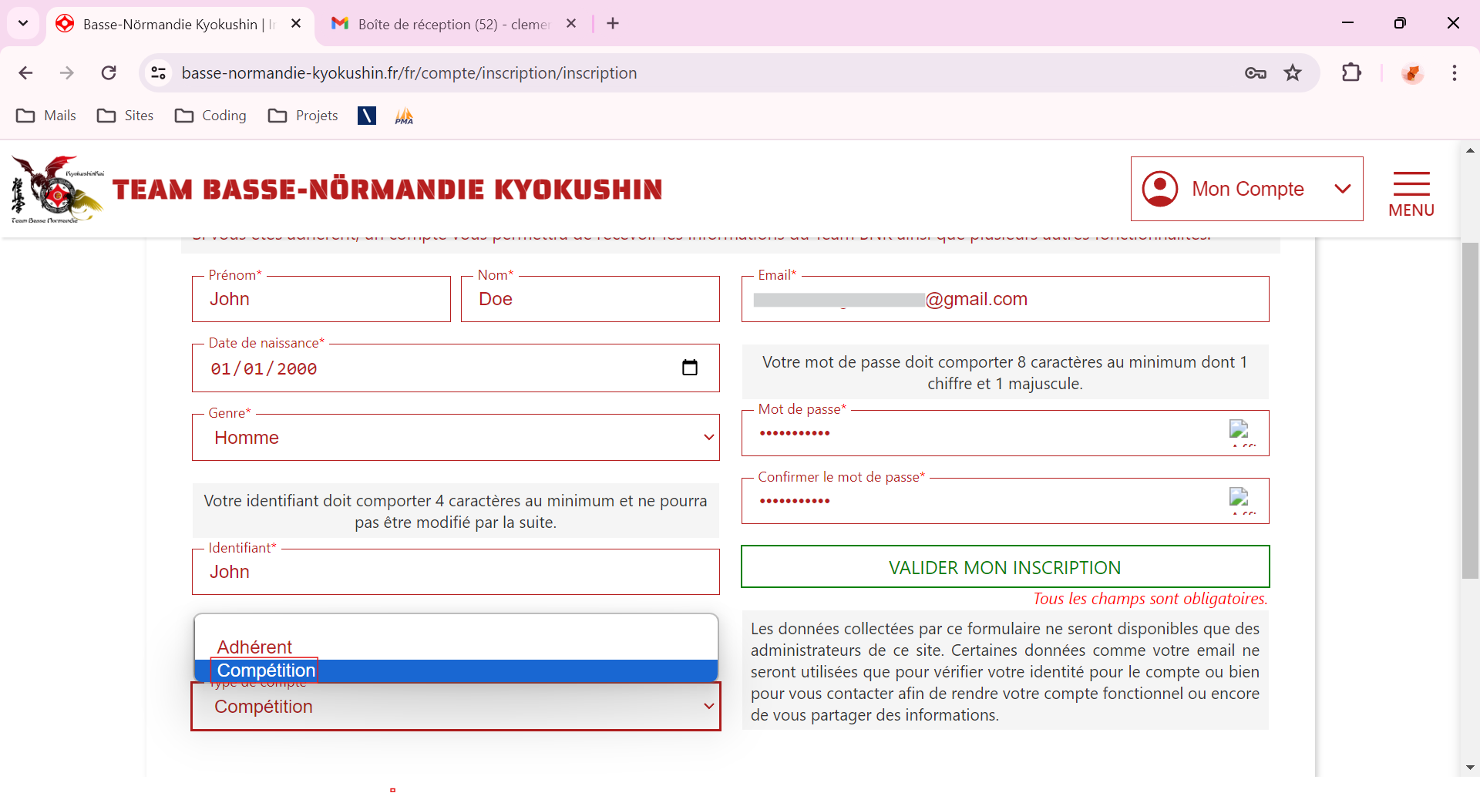The width and height of the screenshot is (1480, 793).
Task: Open the Coding bookmarks folder
Action: (x=210, y=116)
